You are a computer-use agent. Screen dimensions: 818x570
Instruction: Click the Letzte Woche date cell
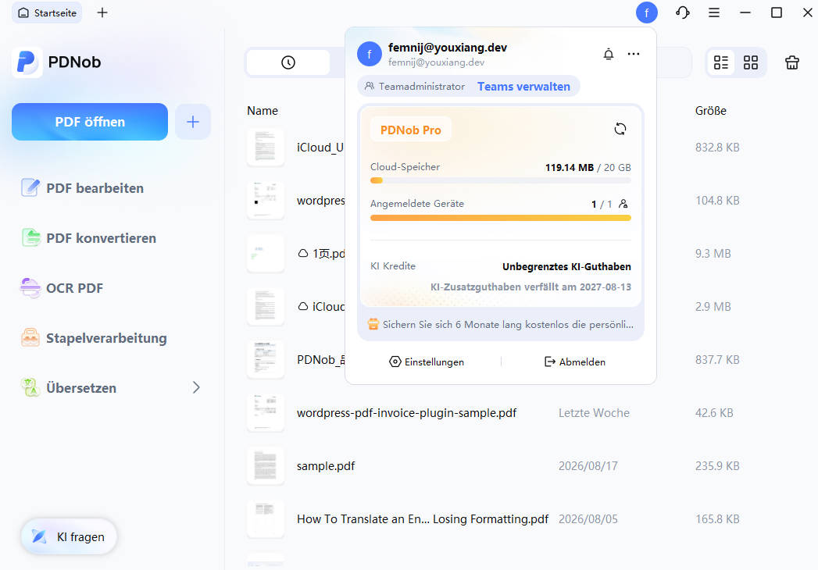tap(594, 413)
